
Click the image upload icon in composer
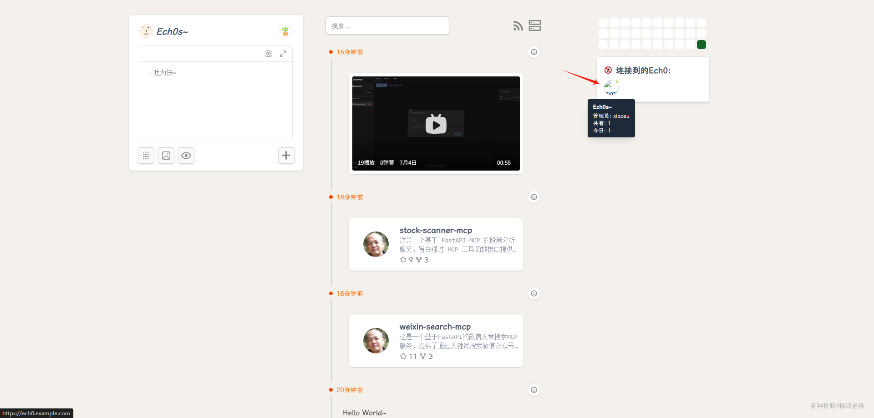pos(166,156)
